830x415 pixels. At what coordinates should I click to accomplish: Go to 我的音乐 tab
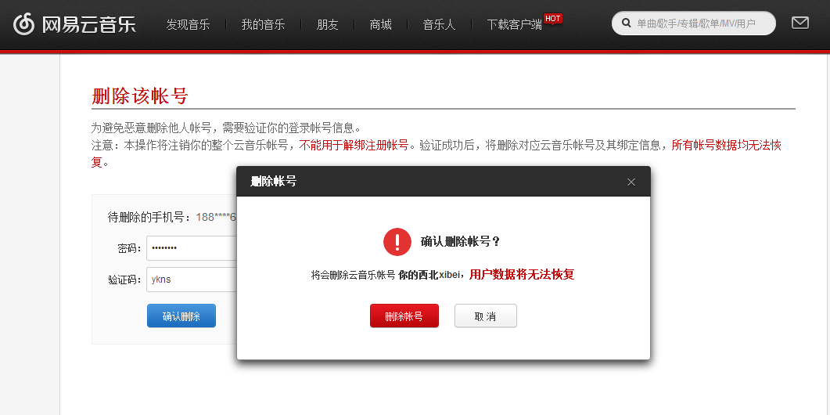(263, 24)
